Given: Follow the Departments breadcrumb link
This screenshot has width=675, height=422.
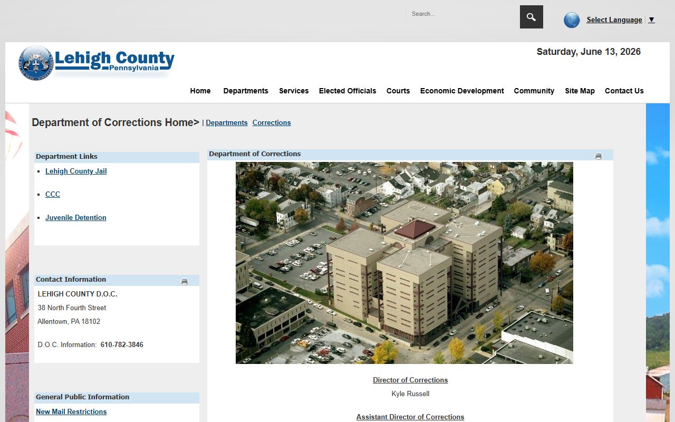Looking at the screenshot, I should (227, 122).
